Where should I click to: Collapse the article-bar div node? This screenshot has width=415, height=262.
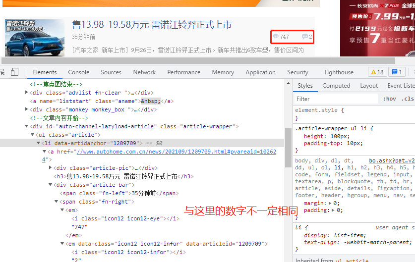(50, 185)
